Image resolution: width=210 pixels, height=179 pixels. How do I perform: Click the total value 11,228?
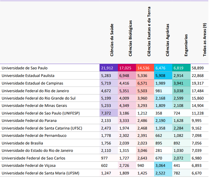point(197,113)
